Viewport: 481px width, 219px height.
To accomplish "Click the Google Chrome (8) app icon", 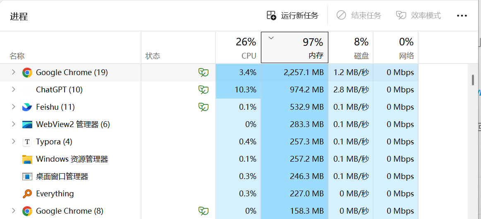I will point(27,211).
